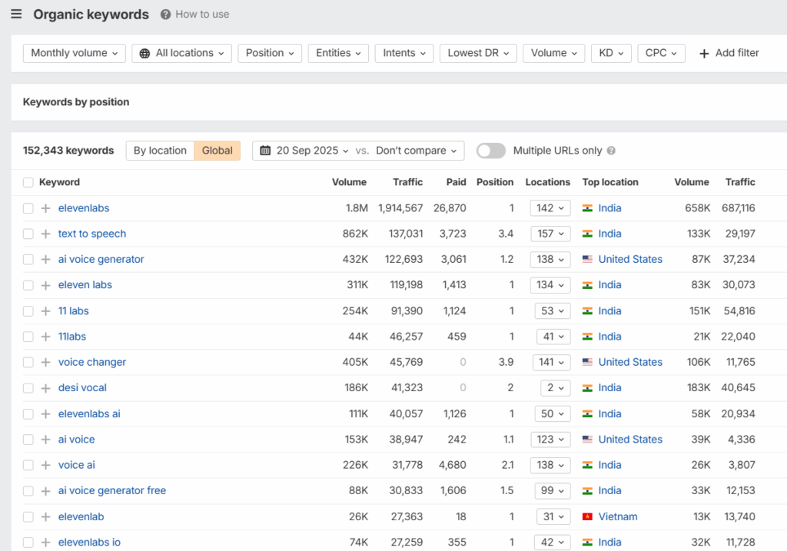Sort by Top location column header
The width and height of the screenshot is (787, 551).
click(x=610, y=182)
